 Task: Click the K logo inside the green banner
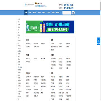(x=28, y=27)
